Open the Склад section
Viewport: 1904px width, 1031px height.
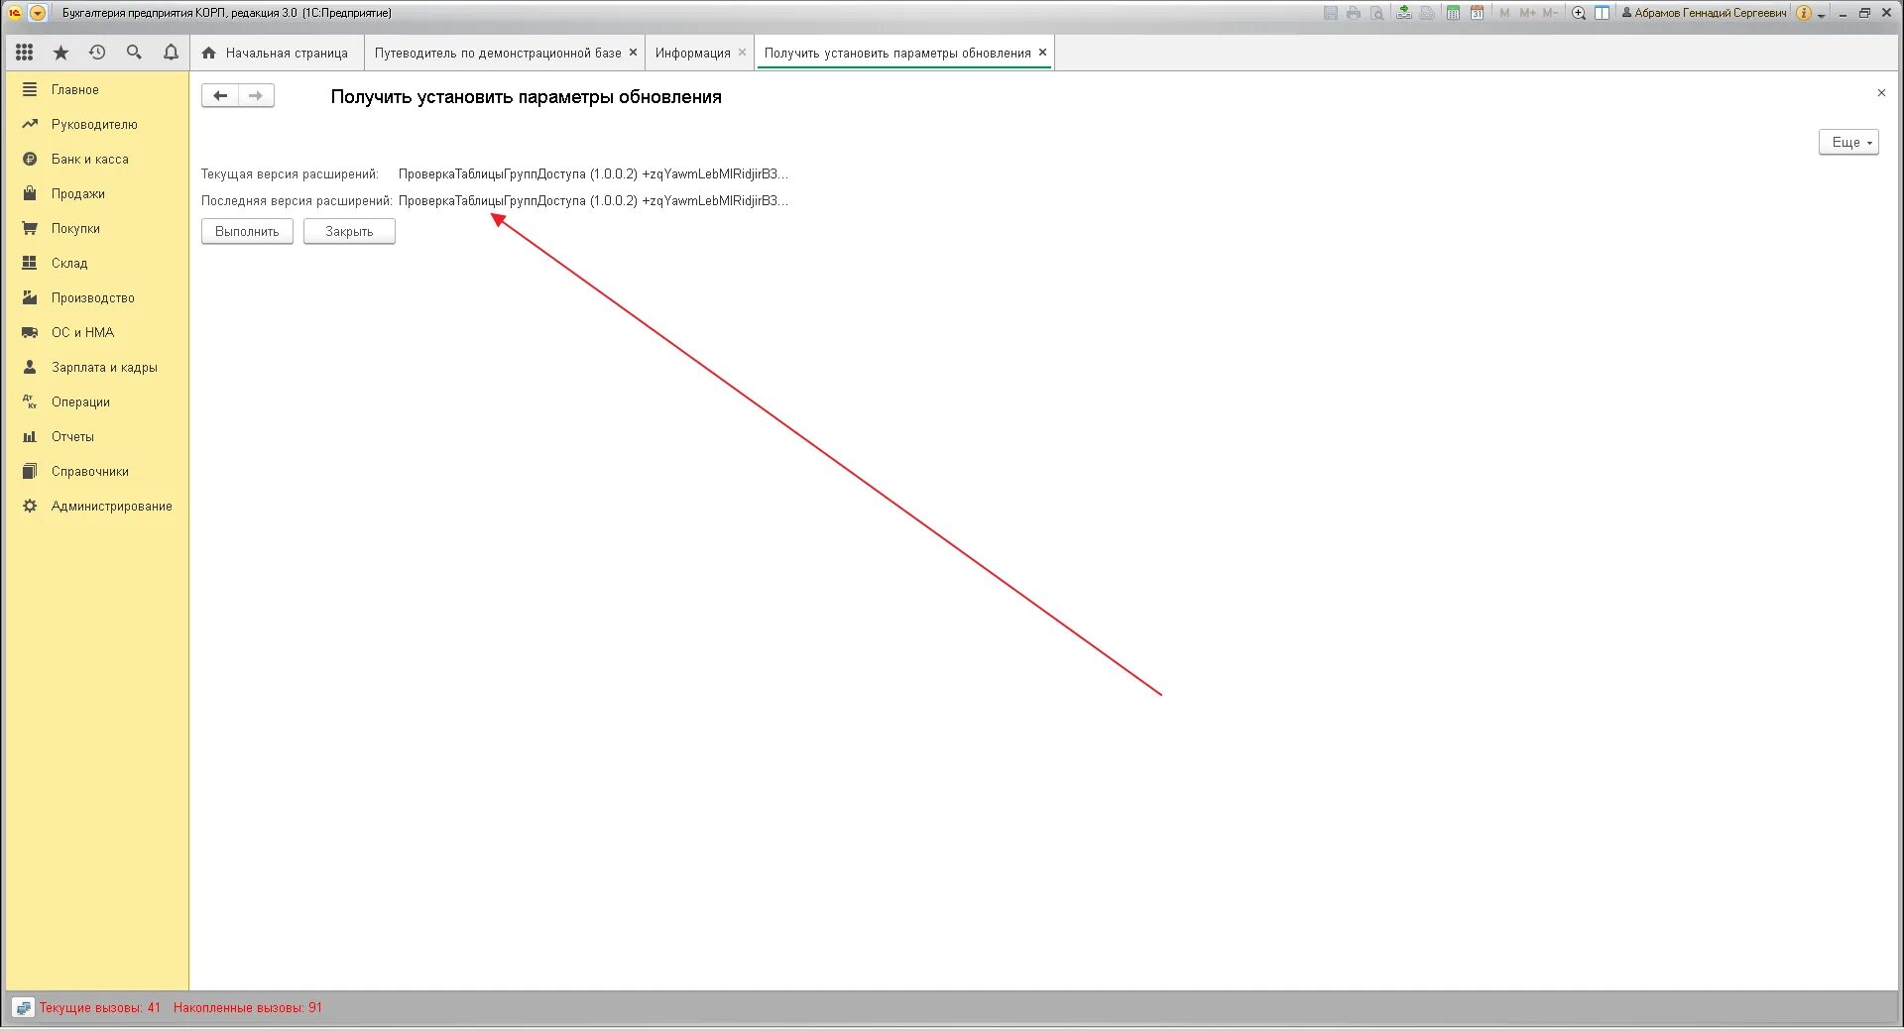point(96,263)
